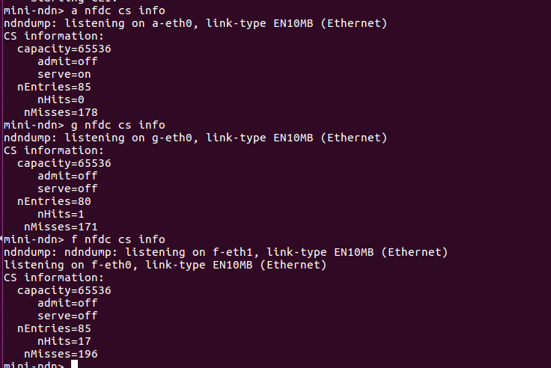Click the 'a nfdc cs info' command line
Viewport: 551px width, 368px height.
coord(85,10)
